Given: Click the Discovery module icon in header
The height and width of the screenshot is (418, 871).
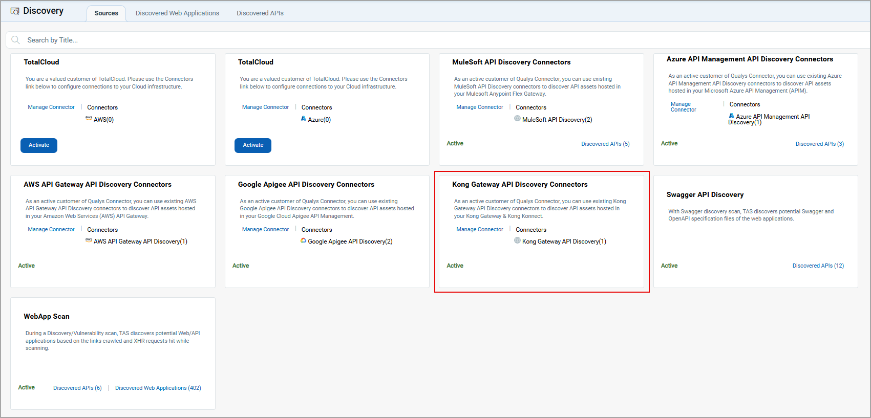Looking at the screenshot, I should point(15,11).
